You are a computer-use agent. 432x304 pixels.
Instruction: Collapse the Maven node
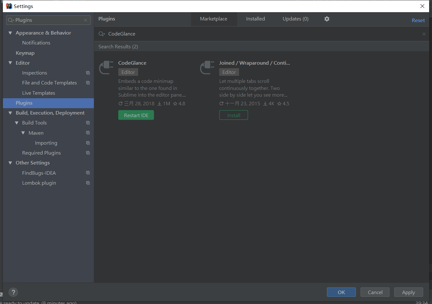click(x=23, y=133)
